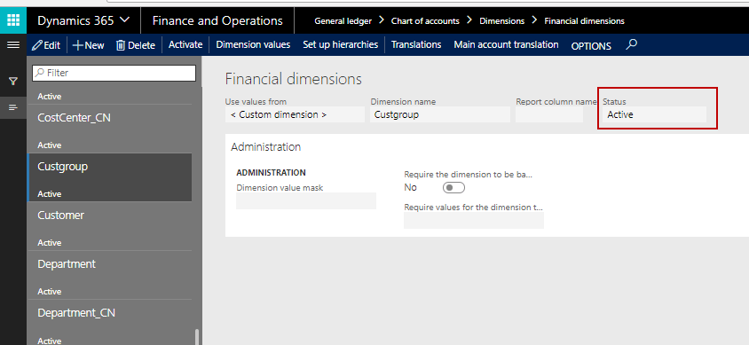Click the Activate button
Image resolution: width=749 pixels, height=345 pixels.
point(185,45)
